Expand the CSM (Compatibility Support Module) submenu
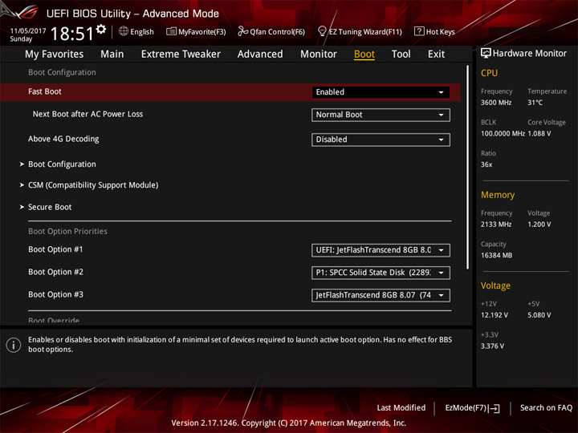 click(x=92, y=185)
